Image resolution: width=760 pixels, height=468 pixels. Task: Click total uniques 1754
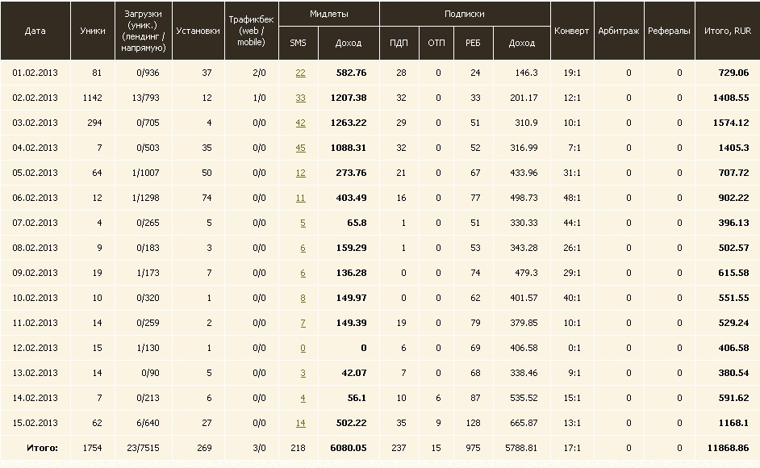pyautogui.click(x=93, y=448)
